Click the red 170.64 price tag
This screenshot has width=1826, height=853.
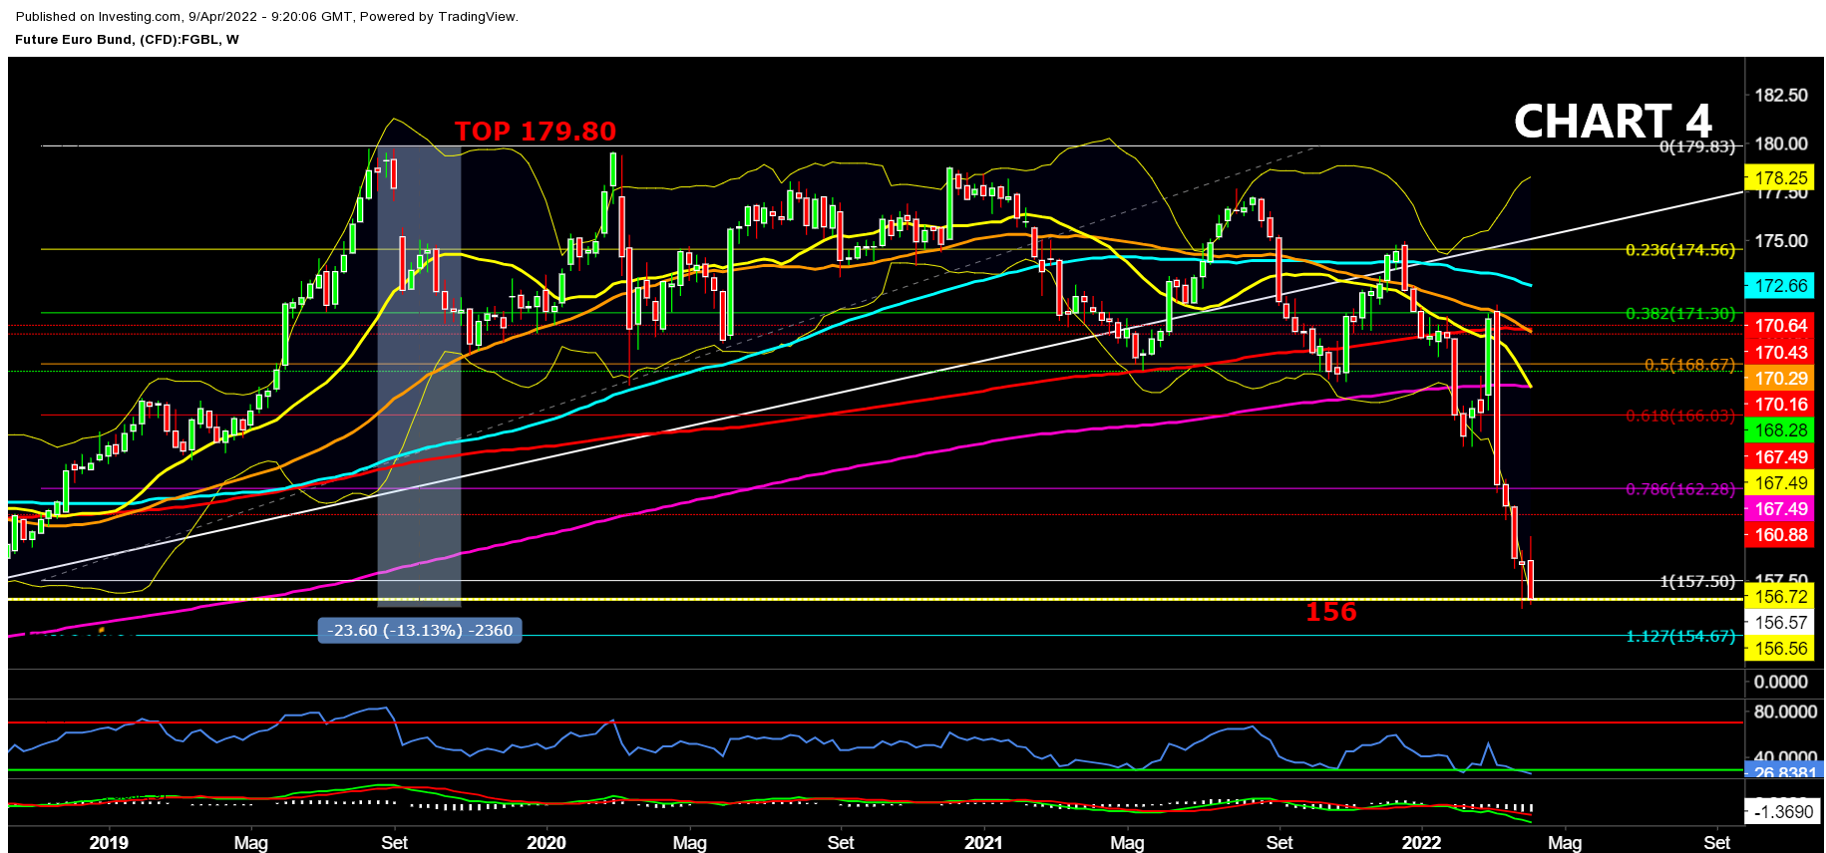point(1780,326)
